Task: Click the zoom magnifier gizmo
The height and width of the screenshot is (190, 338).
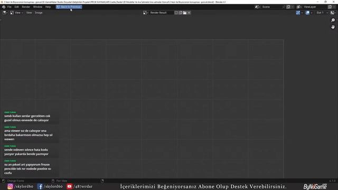Action: (x=333, y=20)
